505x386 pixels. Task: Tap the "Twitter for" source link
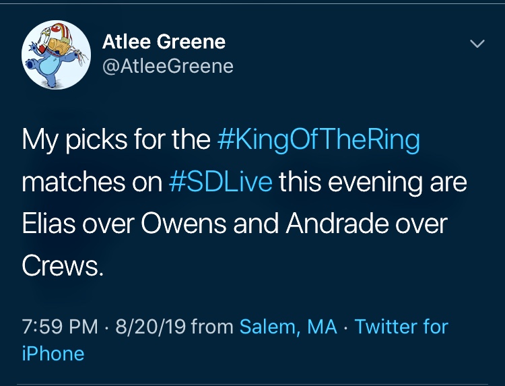(401, 327)
